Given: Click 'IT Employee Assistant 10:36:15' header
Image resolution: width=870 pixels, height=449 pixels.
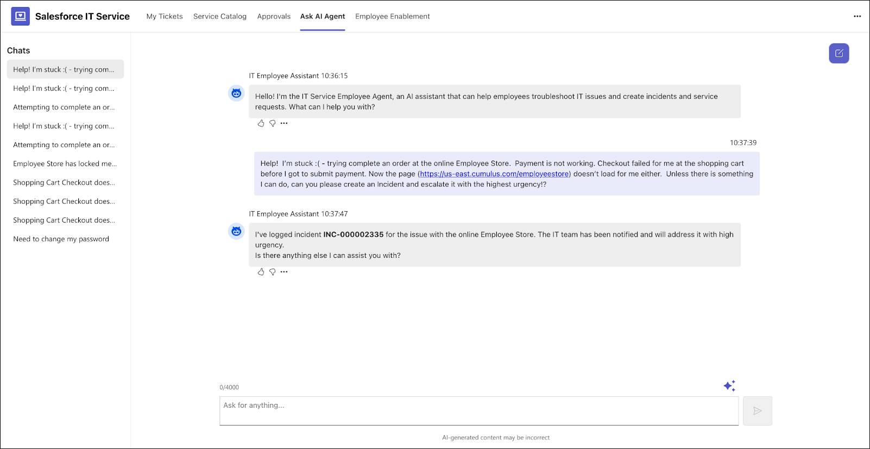Looking at the screenshot, I should click(298, 76).
